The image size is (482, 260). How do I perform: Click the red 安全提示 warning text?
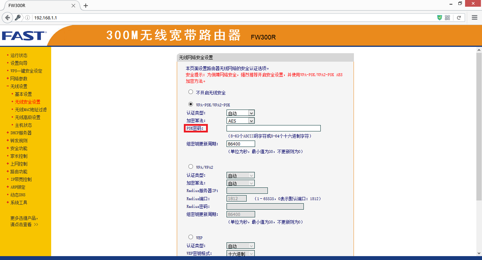click(264, 78)
